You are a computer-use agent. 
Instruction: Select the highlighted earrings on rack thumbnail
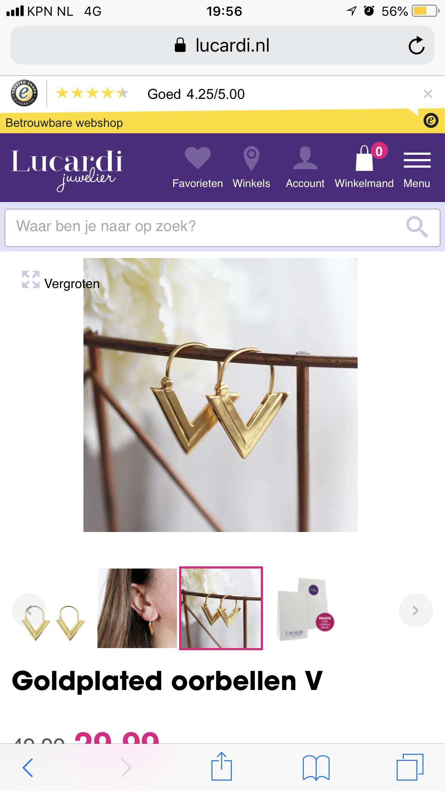click(221, 608)
